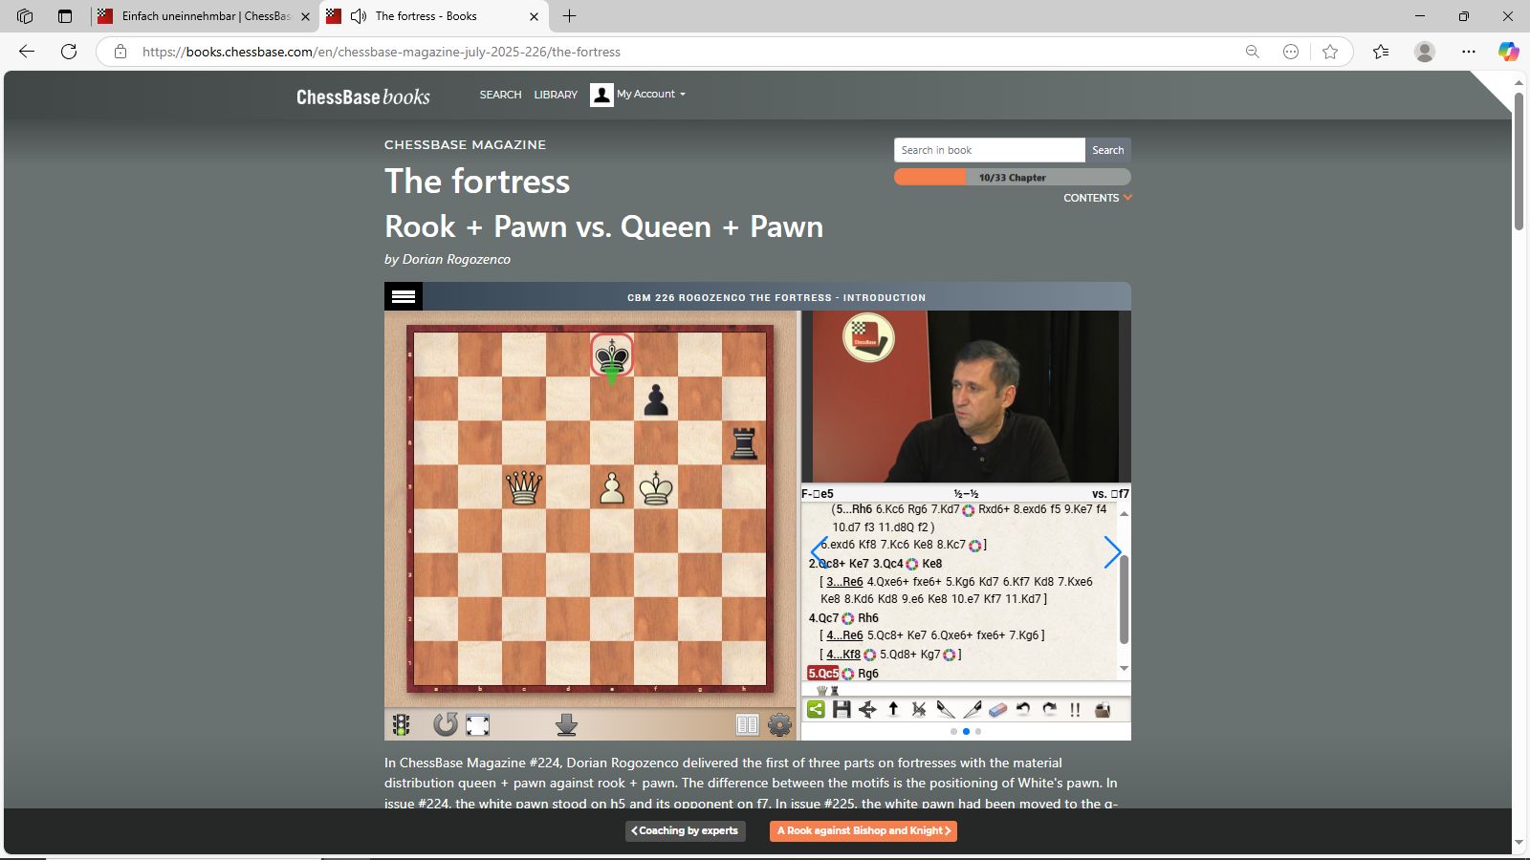Go to next chapter: A Rook against Bishop and Knight
The image size is (1530, 860).
pos(863,831)
